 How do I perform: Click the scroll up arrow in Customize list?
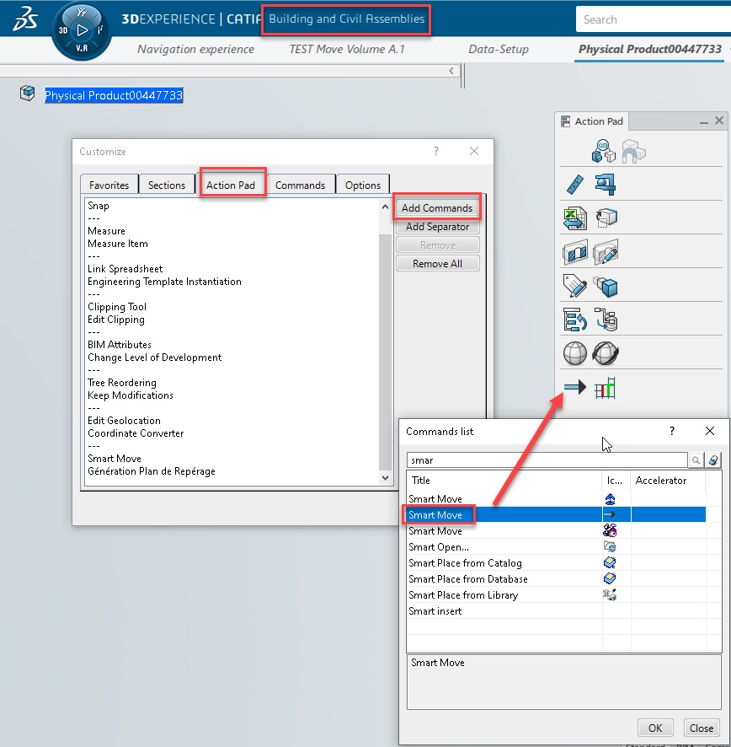click(385, 207)
